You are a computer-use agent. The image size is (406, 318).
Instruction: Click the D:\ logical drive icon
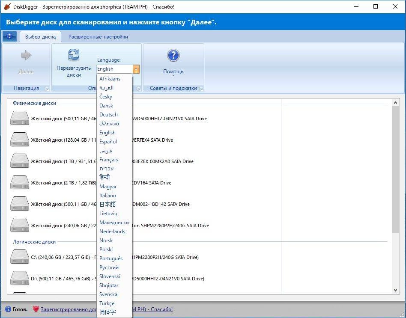(20, 279)
